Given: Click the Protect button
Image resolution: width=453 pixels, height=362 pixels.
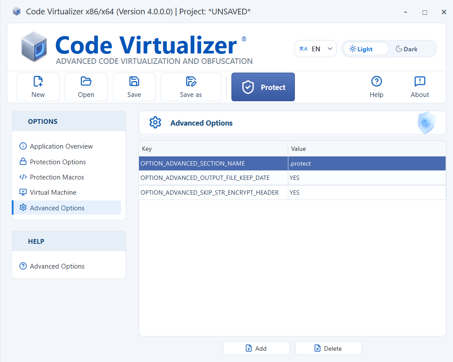Looking at the screenshot, I should (263, 87).
